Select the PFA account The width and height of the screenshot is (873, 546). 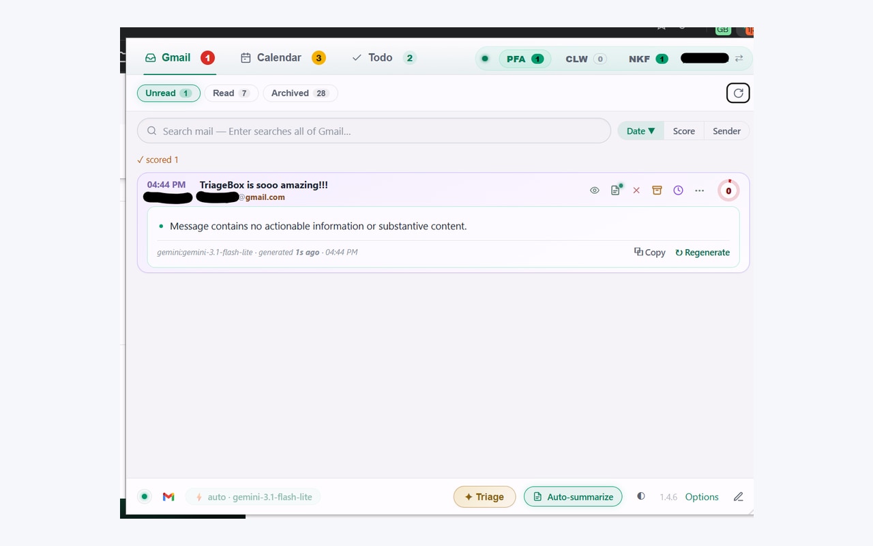click(524, 59)
